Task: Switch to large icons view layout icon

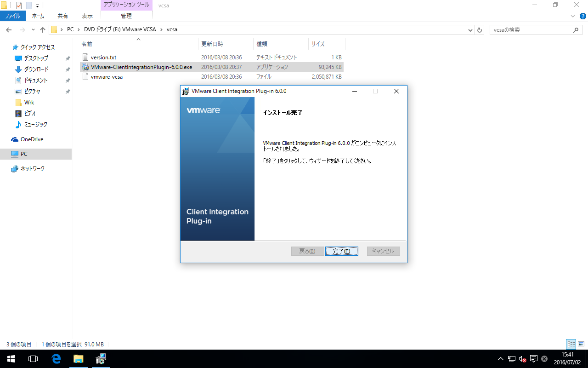Action: 582,344
